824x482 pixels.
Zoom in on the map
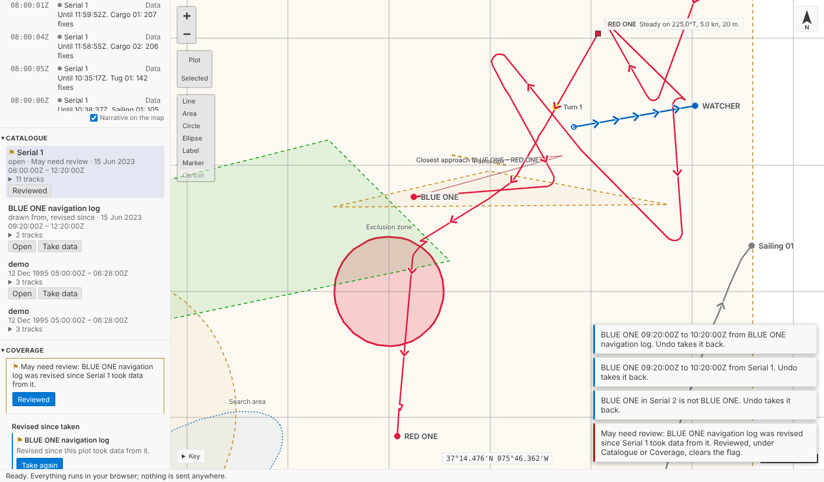pyautogui.click(x=187, y=16)
